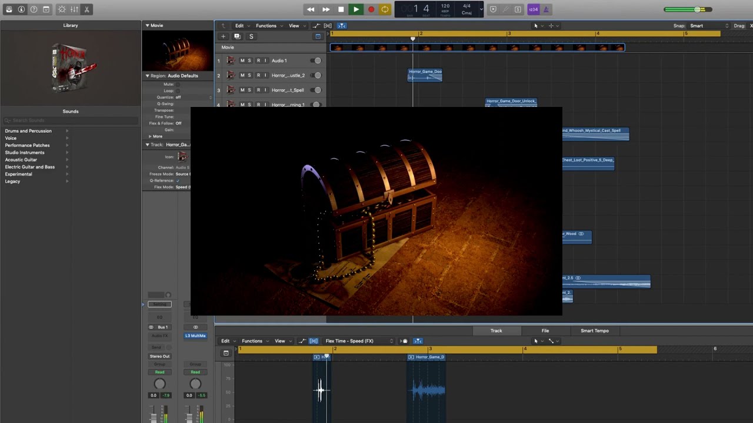Adjust the master volume slider
This screenshot has width=753, height=423.
coord(688,9)
